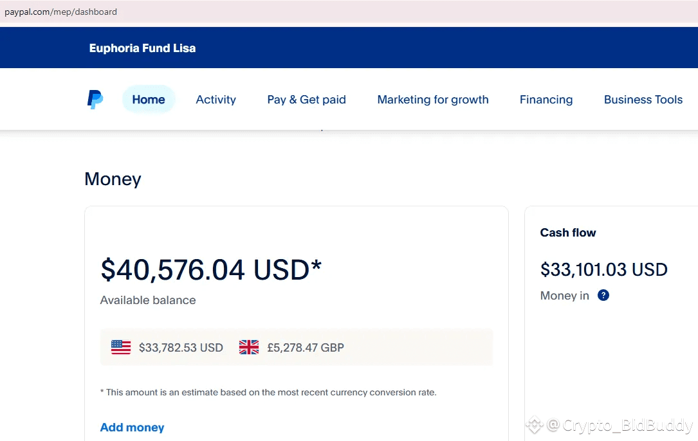Open Marketing for growth menu
698x441 pixels.
433,100
